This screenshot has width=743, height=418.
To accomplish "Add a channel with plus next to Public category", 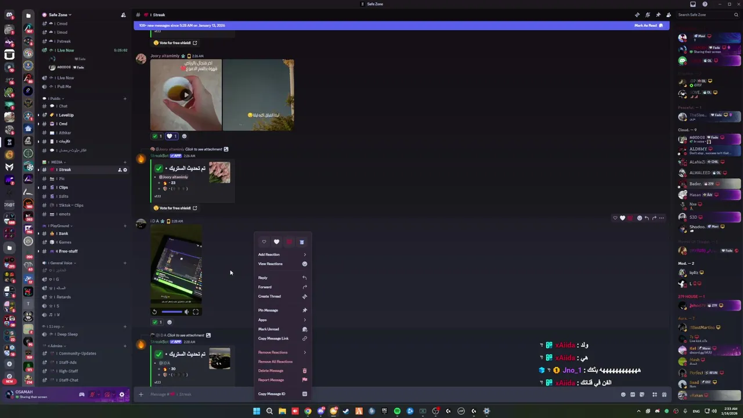I will [x=125, y=99].
